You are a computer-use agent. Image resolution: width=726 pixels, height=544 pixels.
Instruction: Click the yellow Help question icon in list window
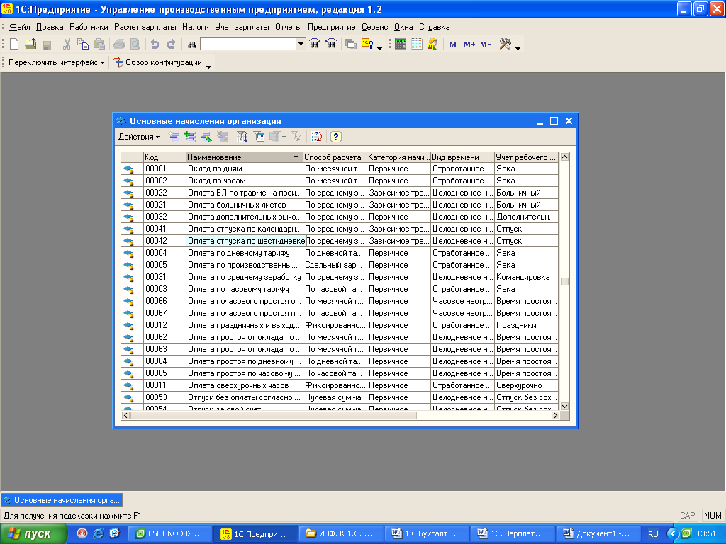336,137
